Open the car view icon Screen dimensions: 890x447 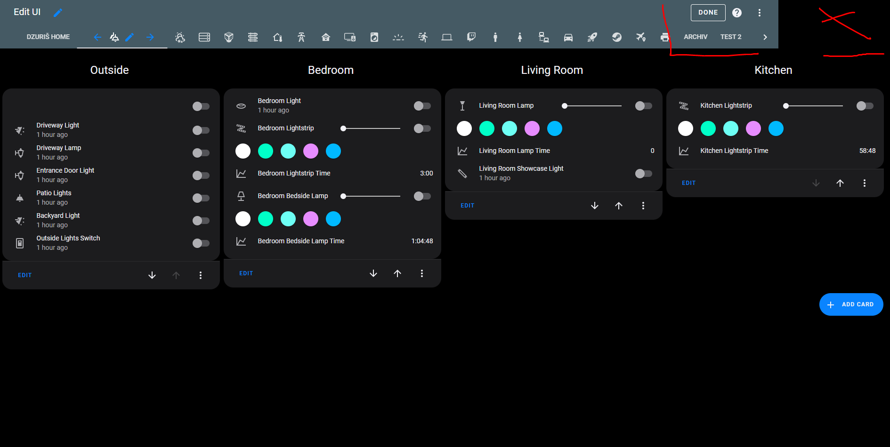tap(568, 37)
